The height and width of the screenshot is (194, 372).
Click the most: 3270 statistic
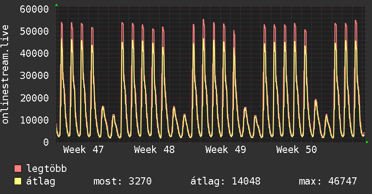[122, 181]
